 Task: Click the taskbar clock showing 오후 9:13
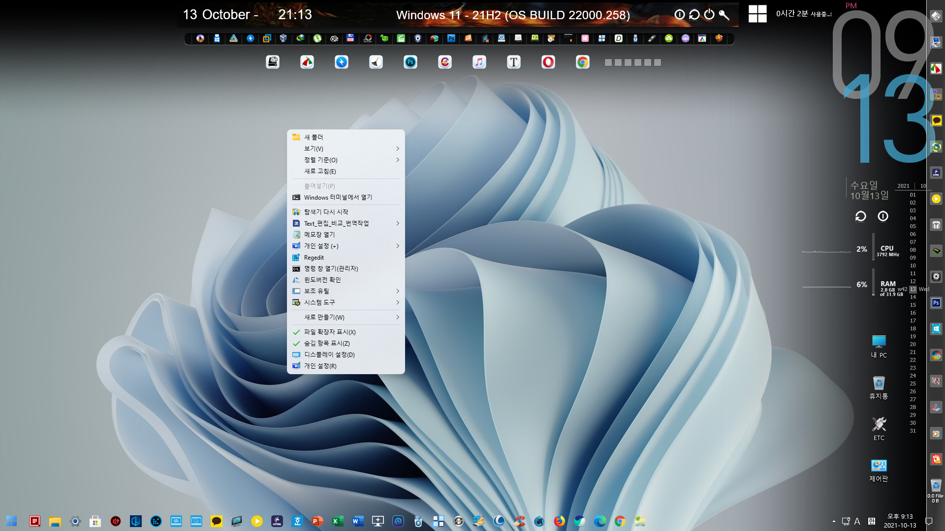900,521
